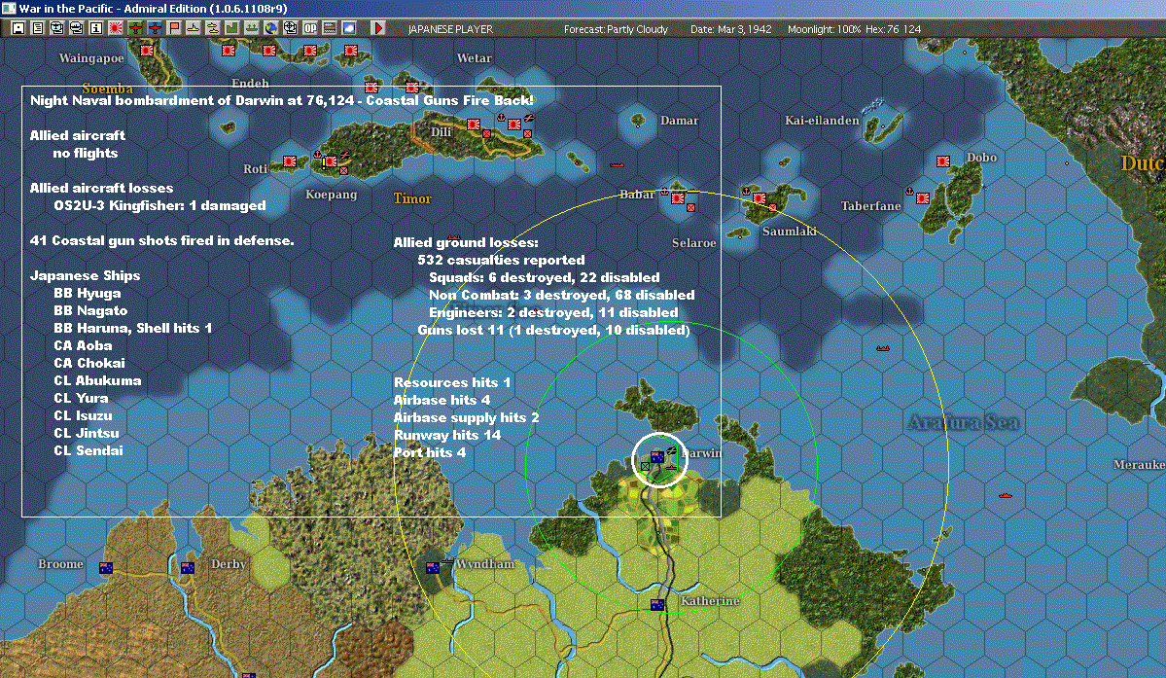Click the save game floppy icon
The height and width of the screenshot is (678, 1166).
[x=18, y=28]
